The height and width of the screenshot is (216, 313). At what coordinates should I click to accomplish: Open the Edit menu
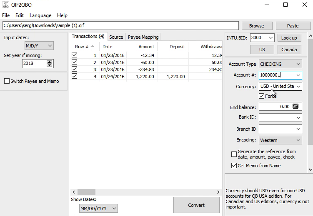(20, 15)
